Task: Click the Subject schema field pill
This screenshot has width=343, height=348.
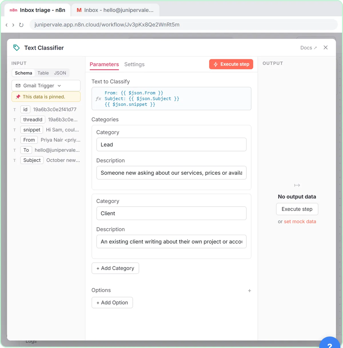Action: [32, 160]
